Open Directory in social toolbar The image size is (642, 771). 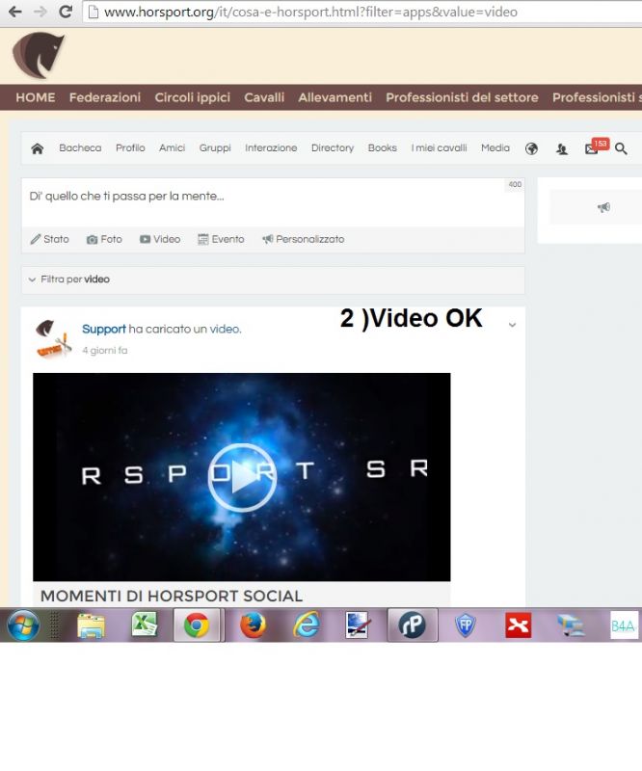click(x=333, y=148)
